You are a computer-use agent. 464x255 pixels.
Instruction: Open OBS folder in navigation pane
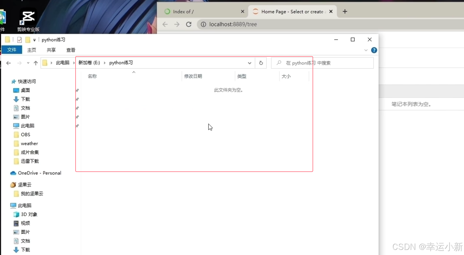point(26,135)
